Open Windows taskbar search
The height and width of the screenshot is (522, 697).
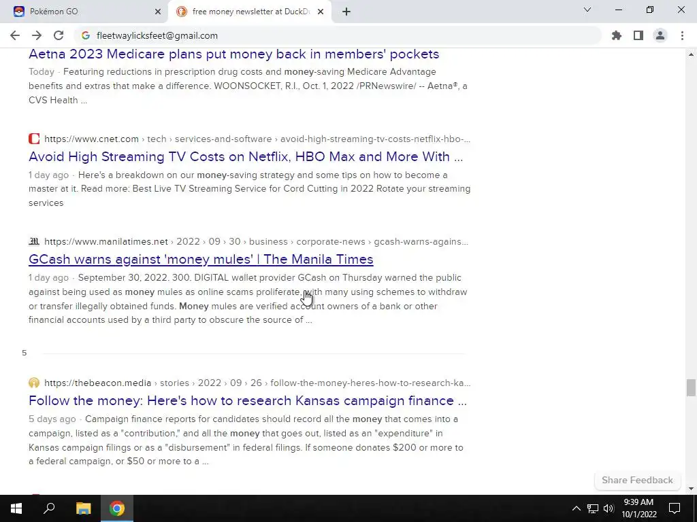49,508
